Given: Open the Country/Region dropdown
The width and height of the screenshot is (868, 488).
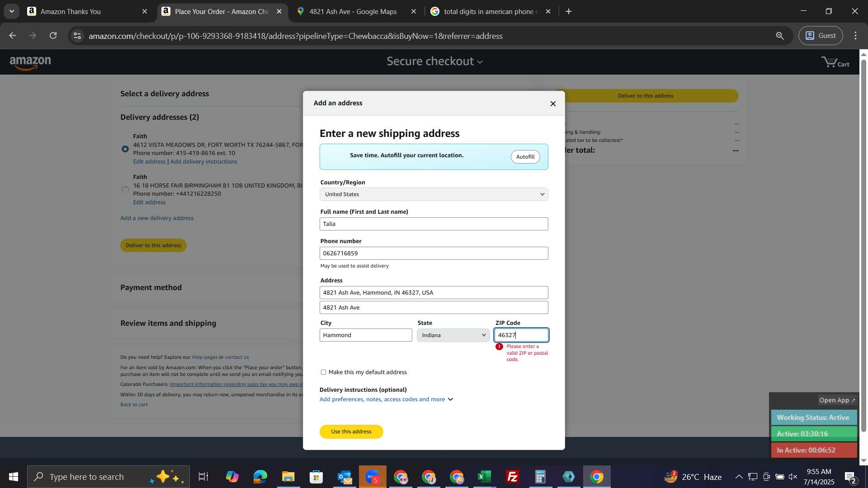Looking at the screenshot, I should pos(434,194).
